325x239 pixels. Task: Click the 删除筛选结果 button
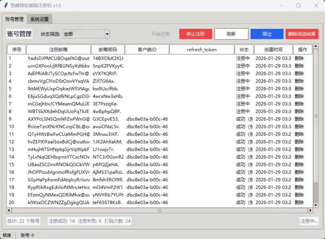point(303,34)
